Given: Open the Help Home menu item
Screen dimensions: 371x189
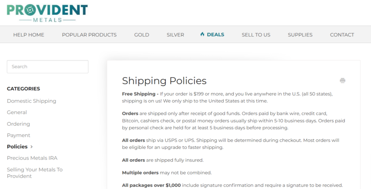Looking at the screenshot, I should coord(29,35).
